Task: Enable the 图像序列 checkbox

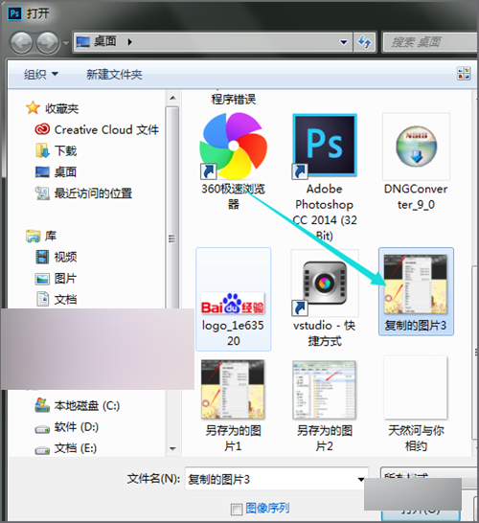Action: pos(237,510)
